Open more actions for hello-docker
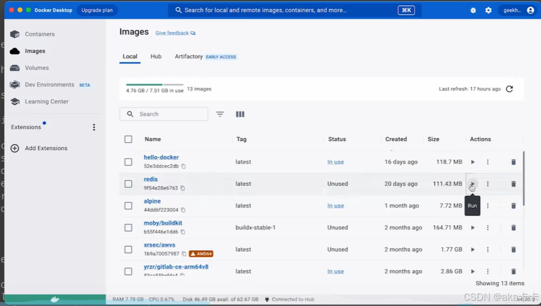The image size is (541, 306). [x=488, y=162]
